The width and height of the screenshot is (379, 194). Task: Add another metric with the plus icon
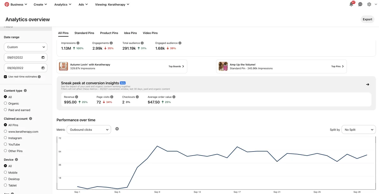[x=117, y=129]
